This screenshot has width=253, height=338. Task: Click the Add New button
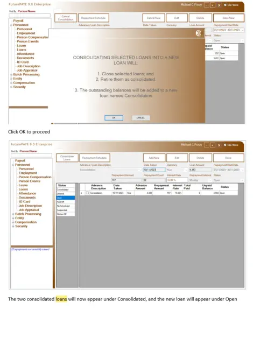154,158
